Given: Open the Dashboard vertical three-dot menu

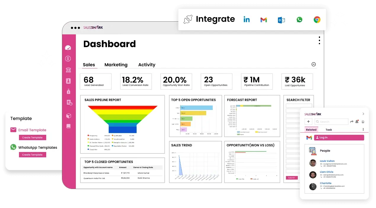Looking at the screenshot, I should 319,40.
